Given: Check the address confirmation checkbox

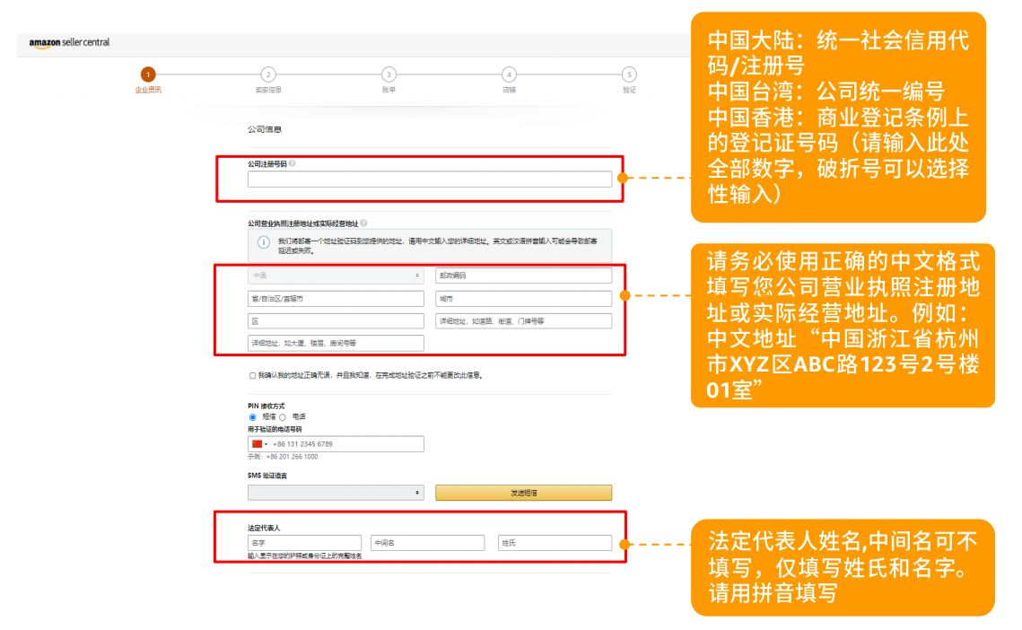Looking at the screenshot, I should (252, 376).
